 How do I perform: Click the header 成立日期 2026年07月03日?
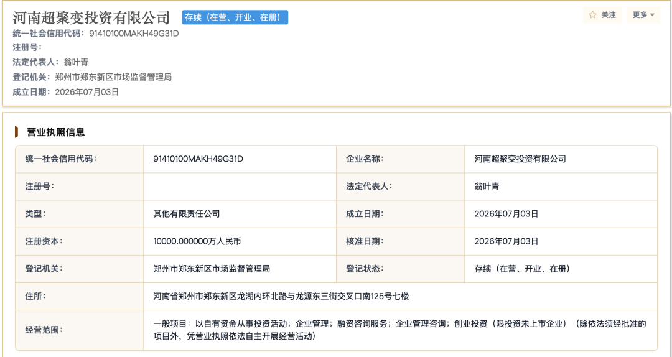(87, 91)
